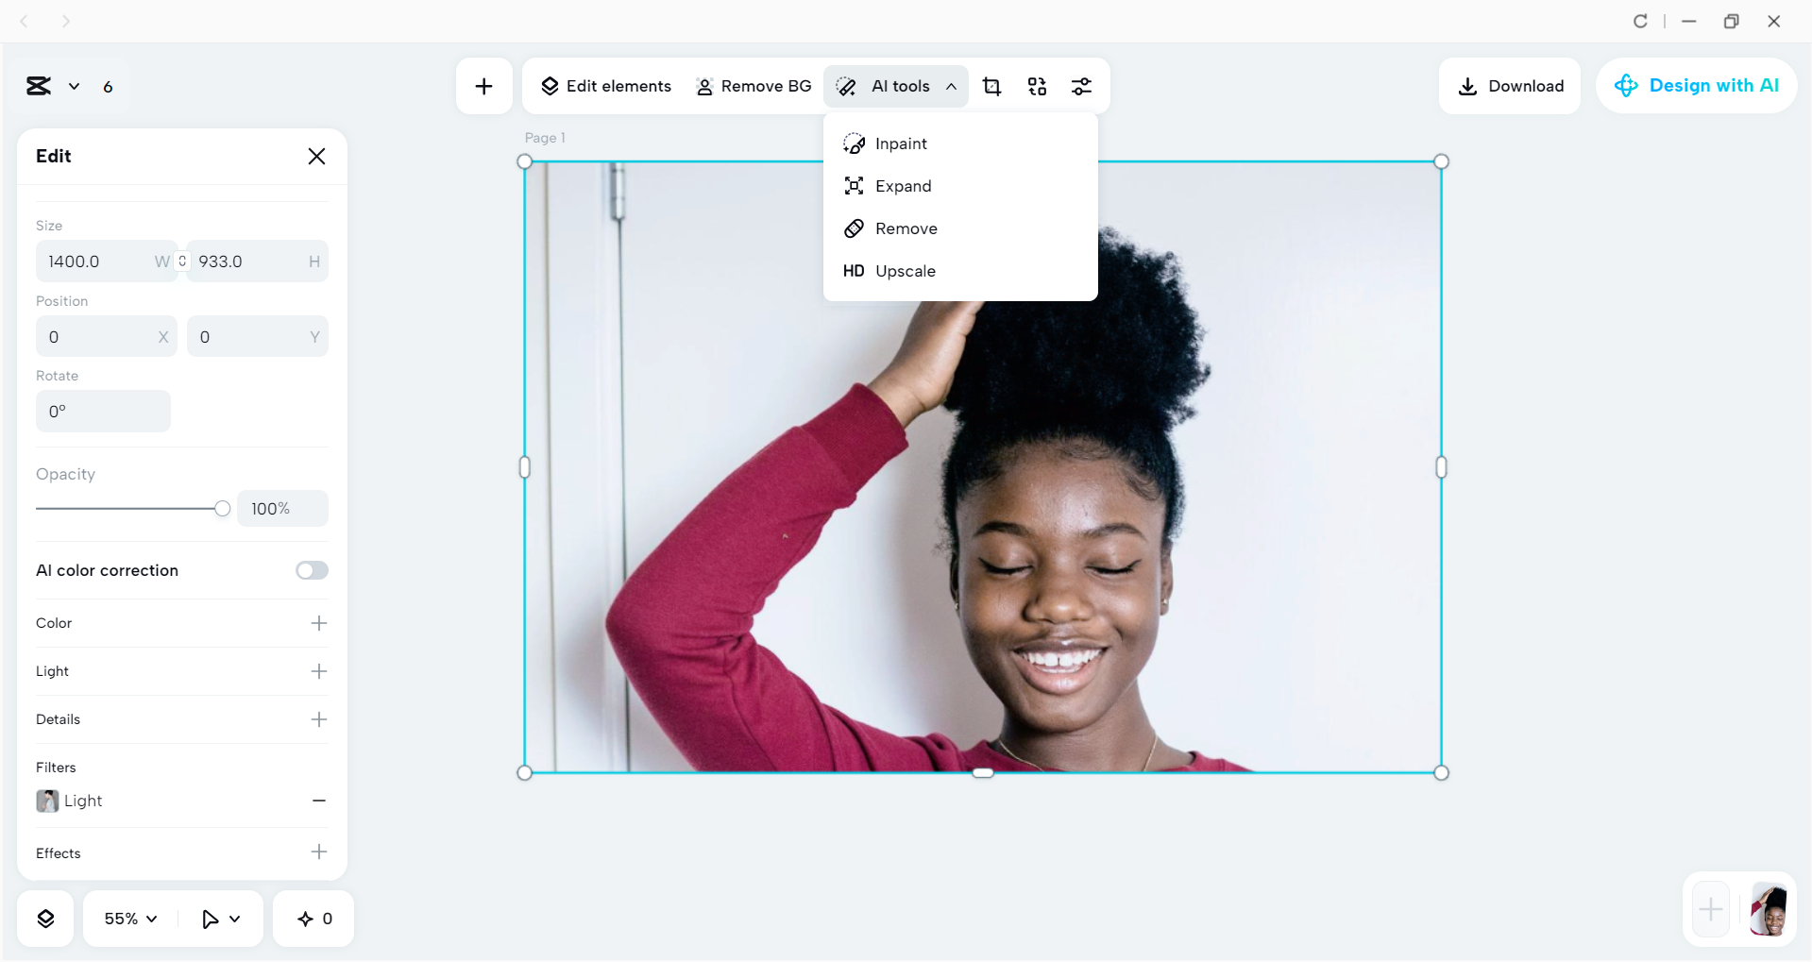The image size is (1812, 962).
Task: Enable AI color correction
Action: [312, 570]
